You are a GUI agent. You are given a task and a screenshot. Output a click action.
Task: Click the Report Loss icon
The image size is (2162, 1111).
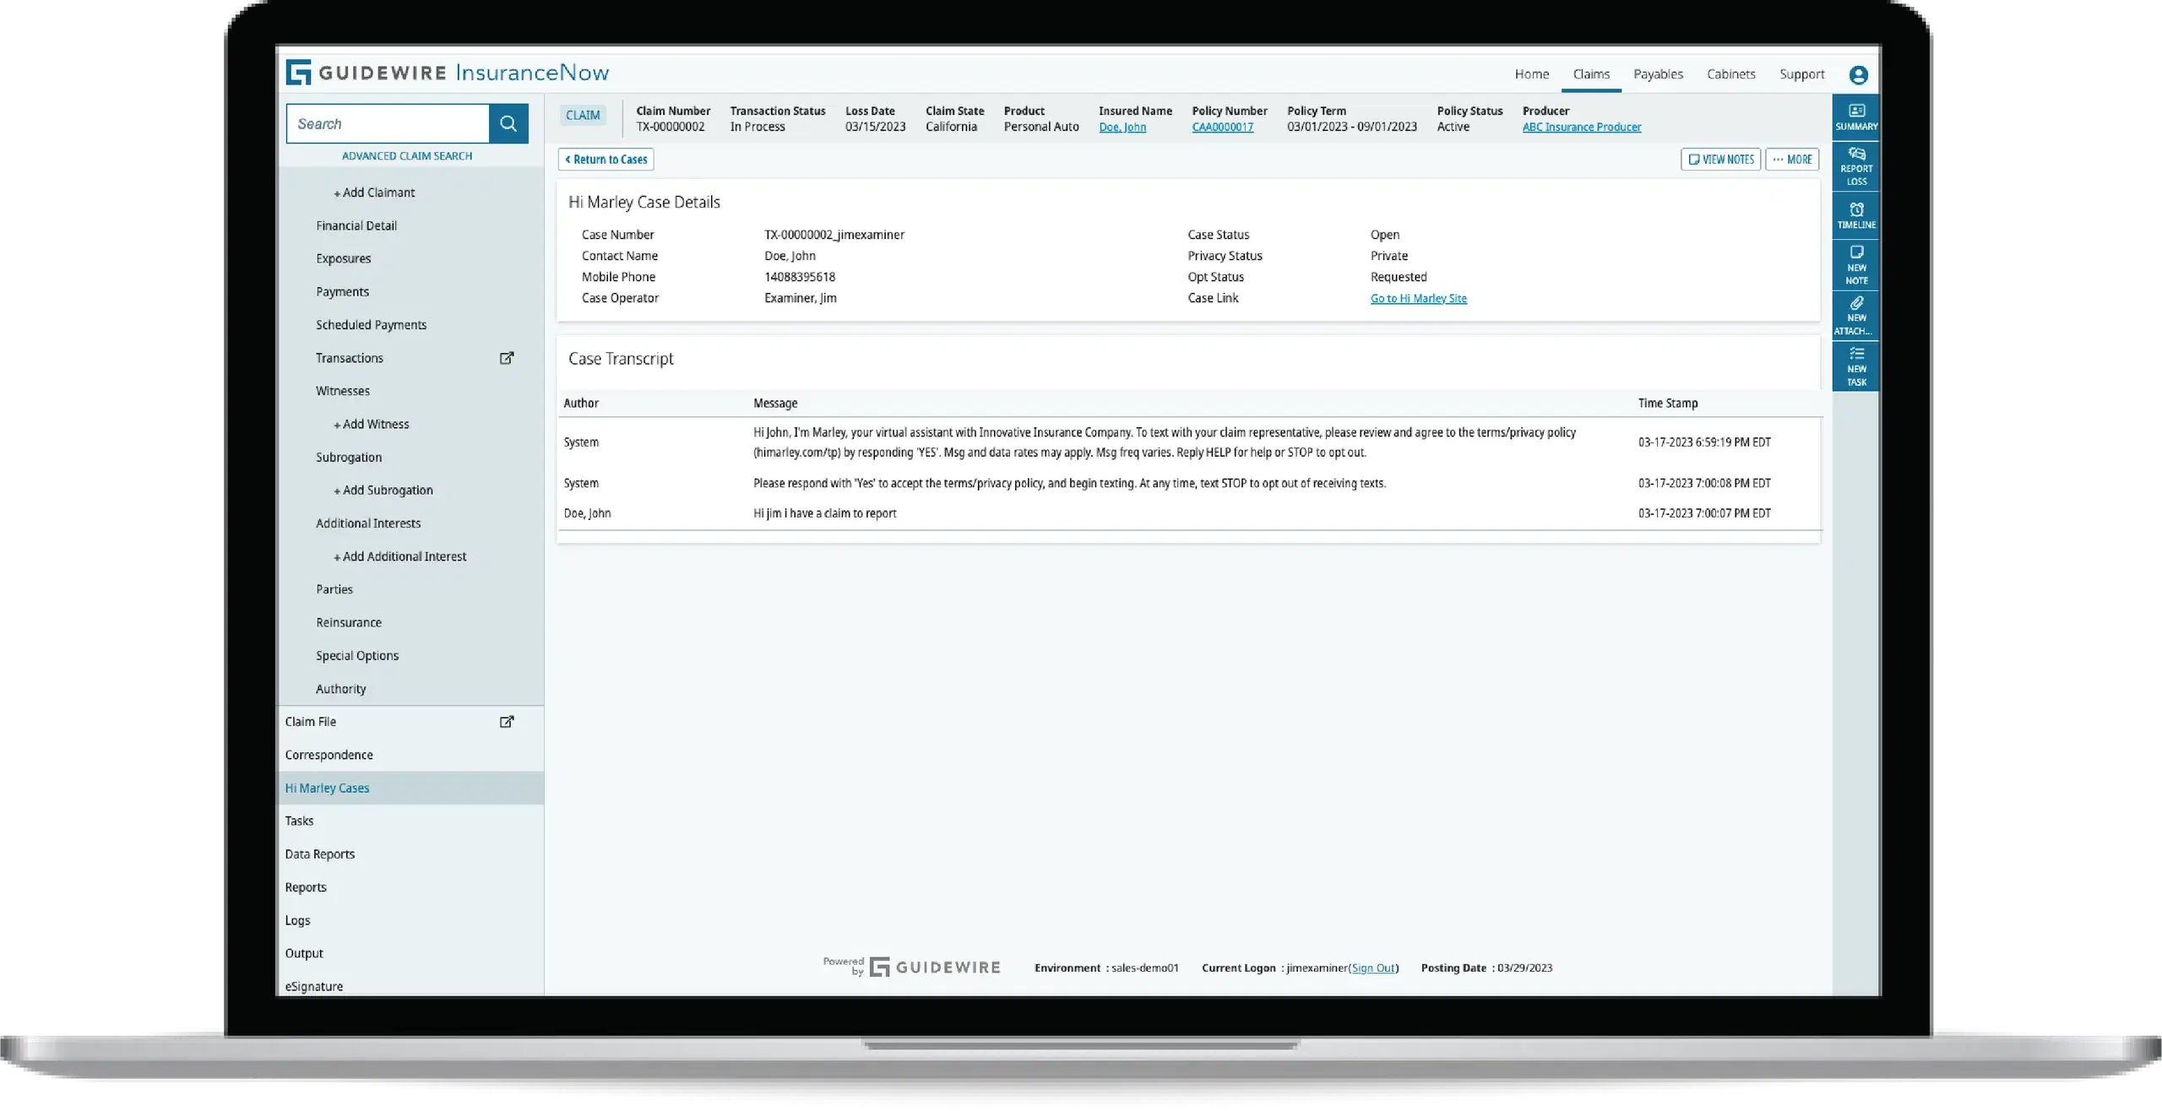1856,166
